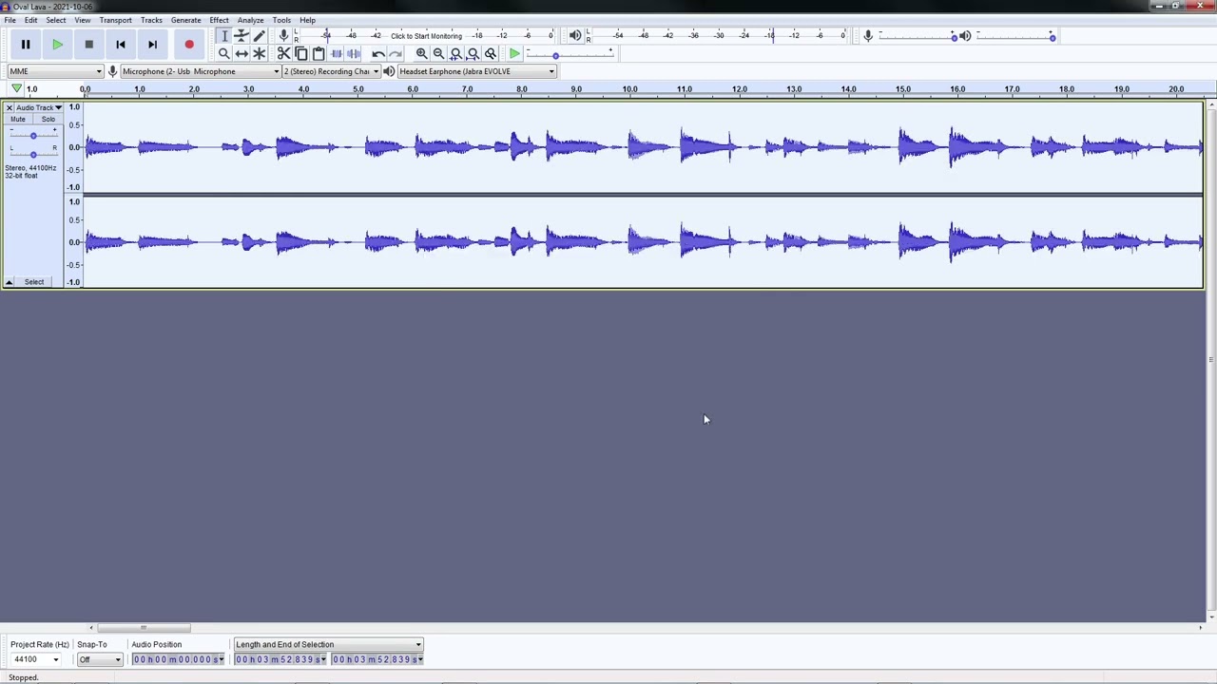This screenshot has width=1217, height=684.
Task: Zoom in on the timeline
Action: coord(421,54)
